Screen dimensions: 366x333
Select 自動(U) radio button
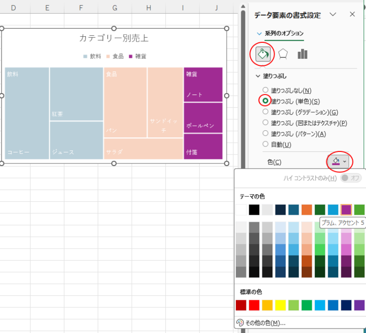tap(265, 144)
